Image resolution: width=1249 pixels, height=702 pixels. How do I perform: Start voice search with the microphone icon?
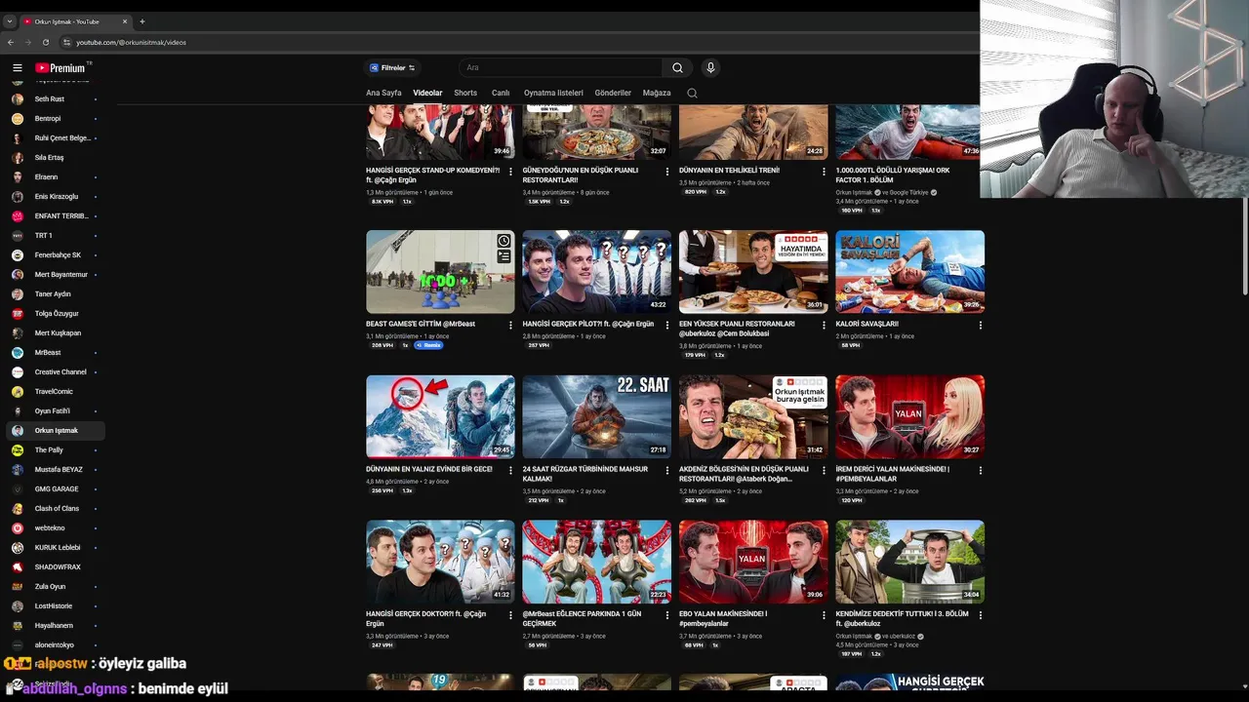point(710,67)
